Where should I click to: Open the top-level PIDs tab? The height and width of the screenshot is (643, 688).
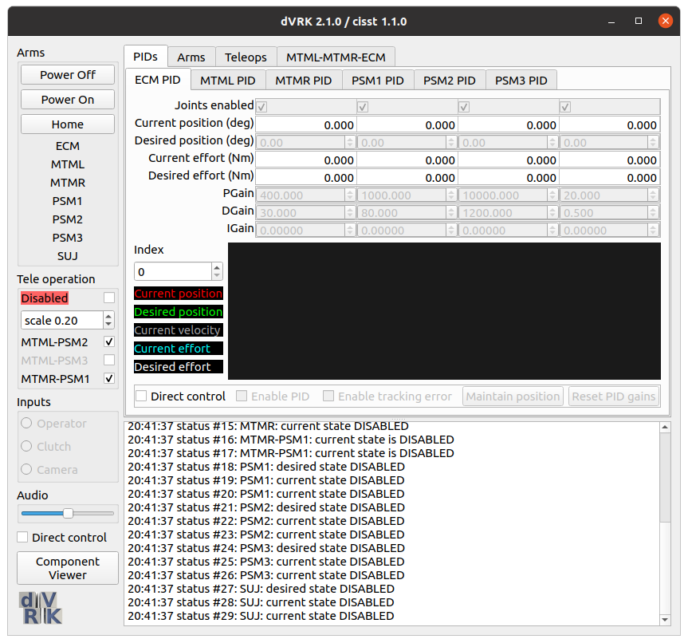(x=145, y=57)
